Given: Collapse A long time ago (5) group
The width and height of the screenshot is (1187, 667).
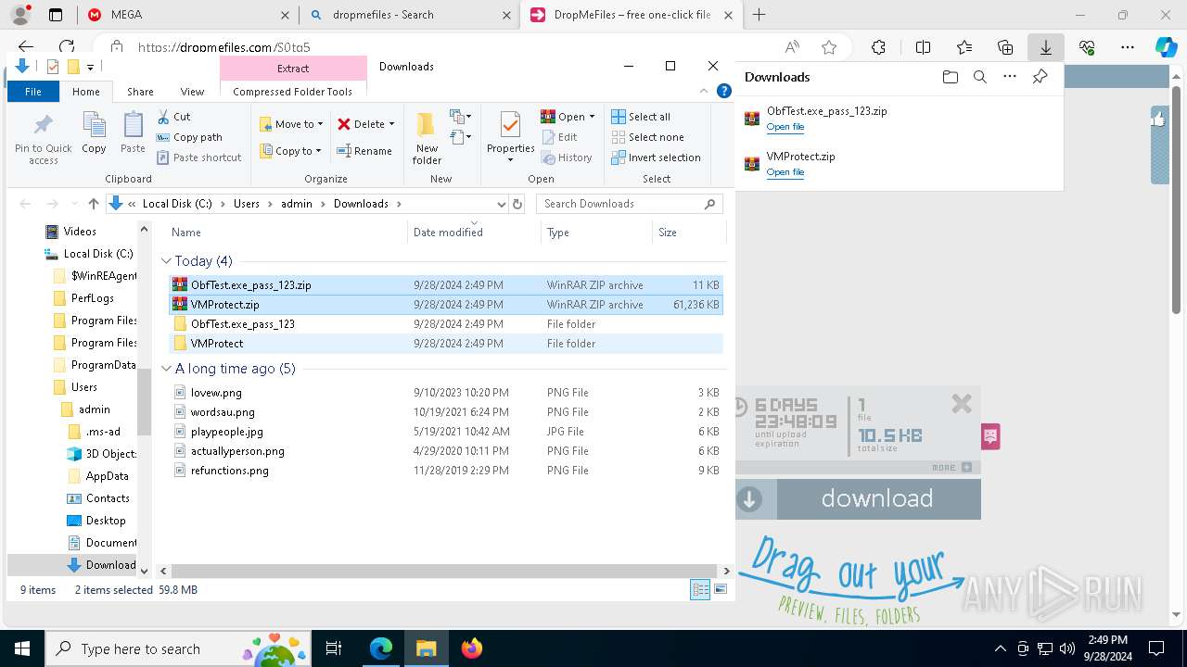Looking at the screenshot, I should tap(167, 369).
